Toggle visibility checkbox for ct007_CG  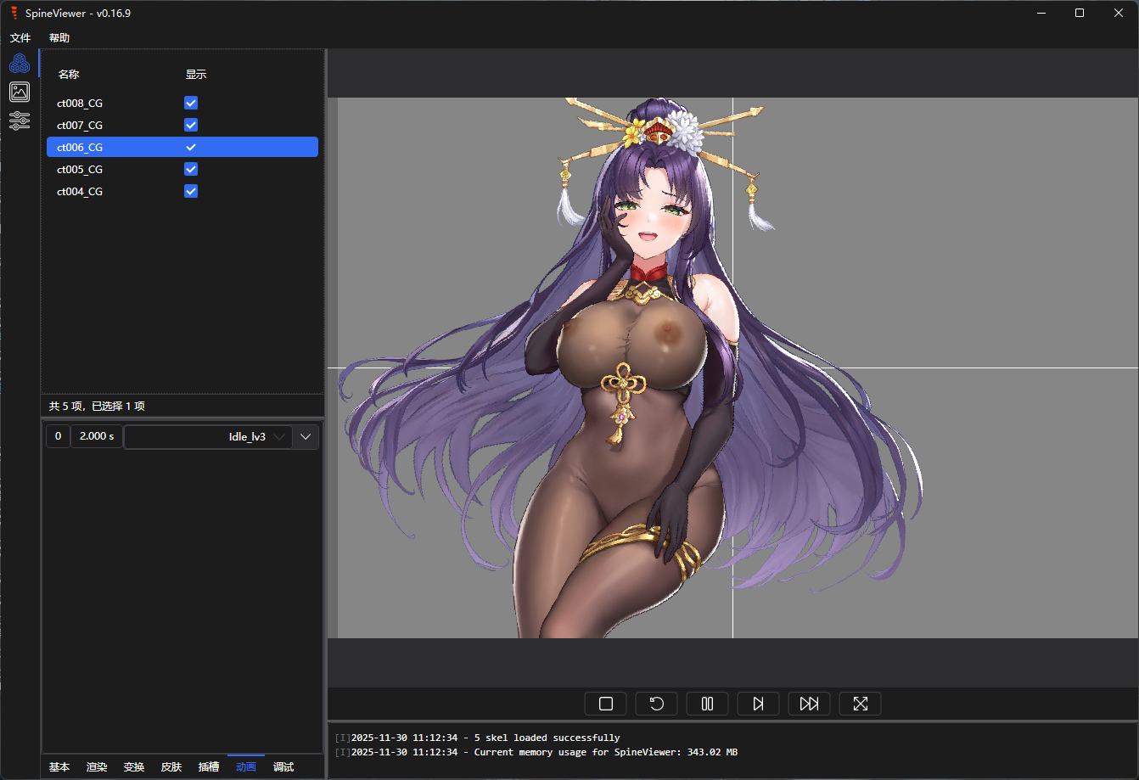(191, 125)
